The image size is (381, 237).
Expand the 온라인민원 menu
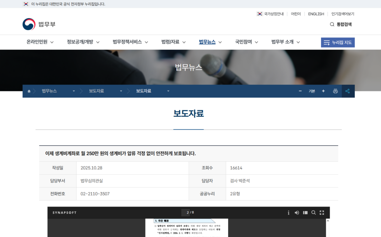pos(40,42)
